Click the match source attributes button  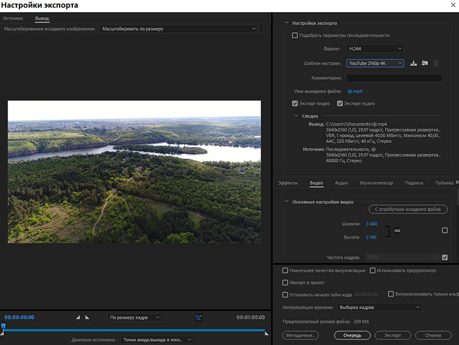click(x=408, y=209)
